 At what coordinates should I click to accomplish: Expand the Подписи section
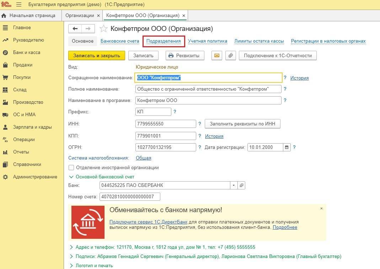(x=71, y=256)
